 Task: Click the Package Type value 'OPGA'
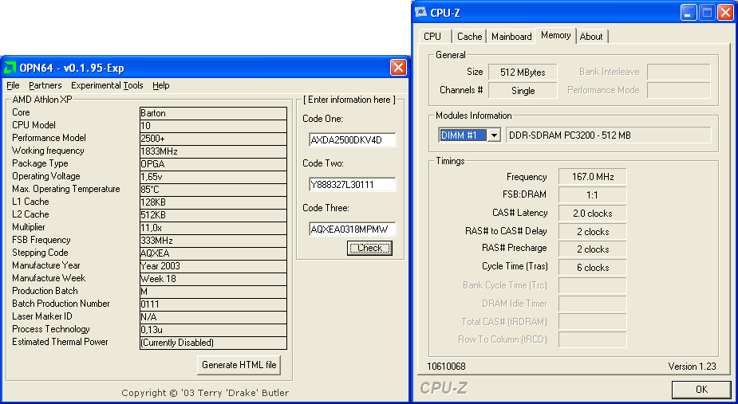point(213,164)
